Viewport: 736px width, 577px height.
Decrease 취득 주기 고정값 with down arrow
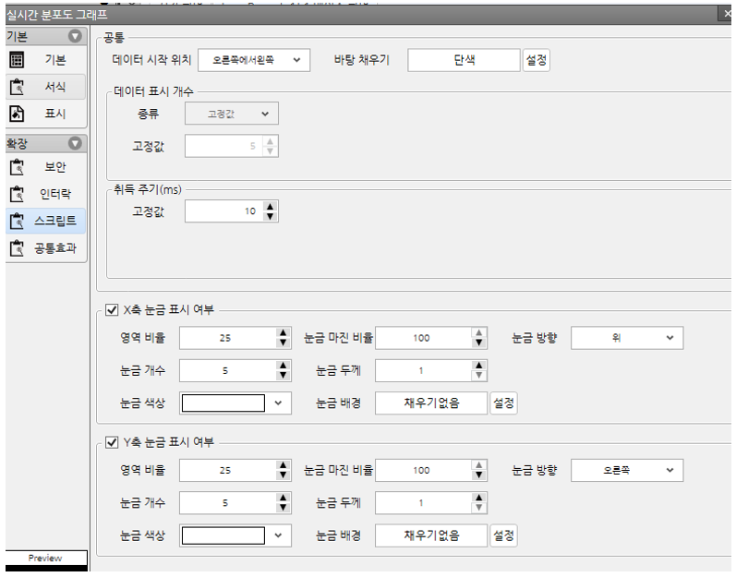[x=270, y=216]
